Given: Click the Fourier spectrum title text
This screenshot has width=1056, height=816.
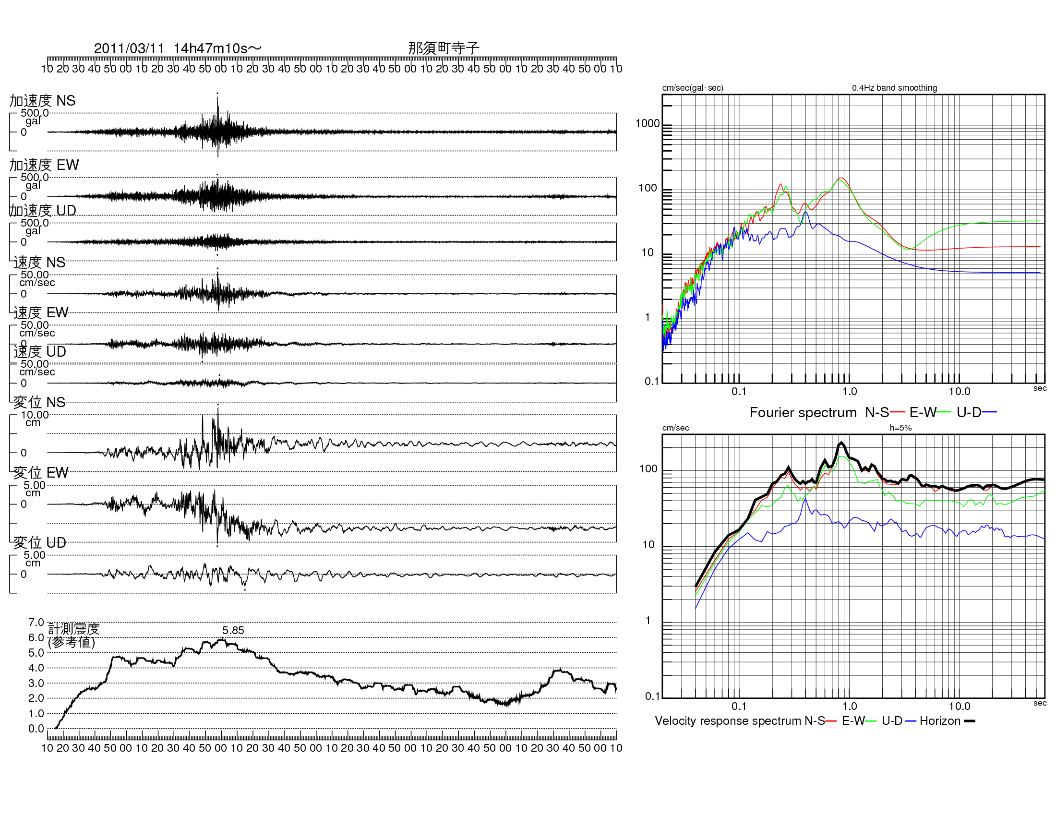Looking at the screenshot, I should tap(803, 412).
